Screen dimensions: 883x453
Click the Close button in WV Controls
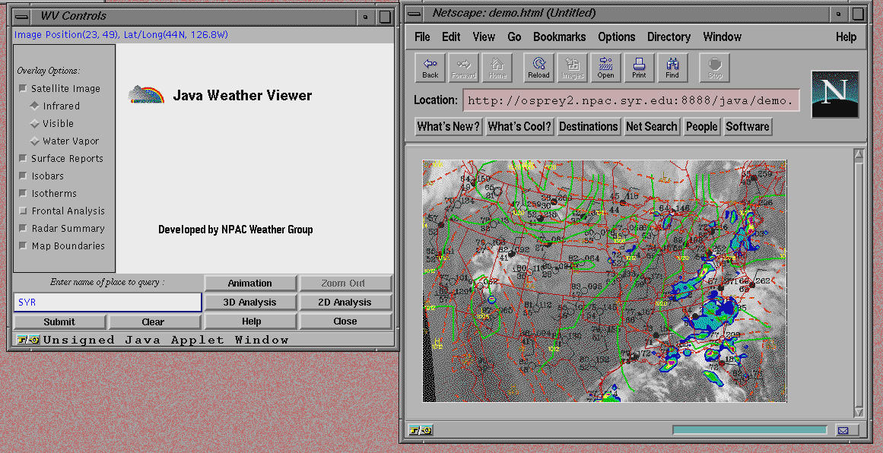click(x=345, y=322)
